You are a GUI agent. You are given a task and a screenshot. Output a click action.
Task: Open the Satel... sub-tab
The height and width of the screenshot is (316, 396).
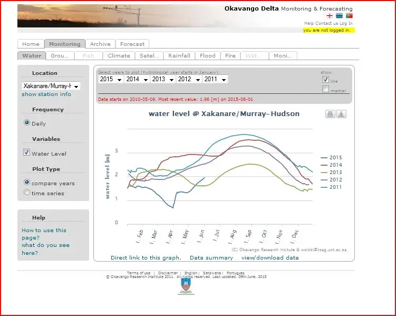[x=149, y=55]
